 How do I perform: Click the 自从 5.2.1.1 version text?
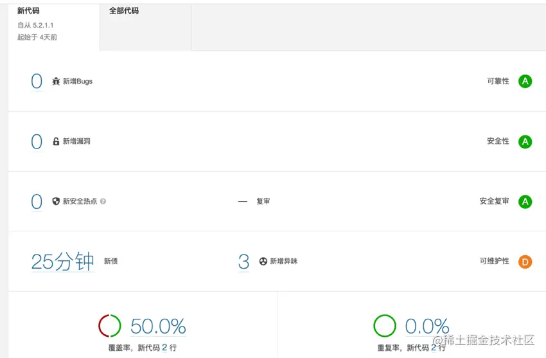click(35, 25)
